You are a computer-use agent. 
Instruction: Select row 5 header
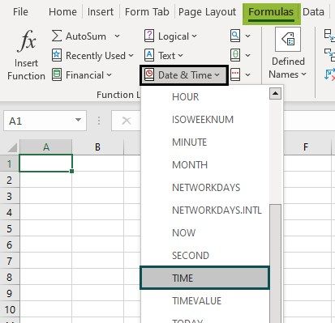[x=10, y=228]
